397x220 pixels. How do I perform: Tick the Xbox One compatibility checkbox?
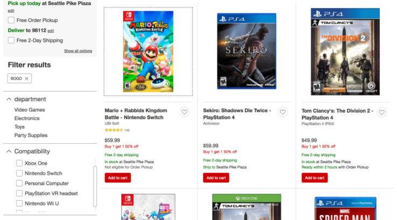point(19,163)
